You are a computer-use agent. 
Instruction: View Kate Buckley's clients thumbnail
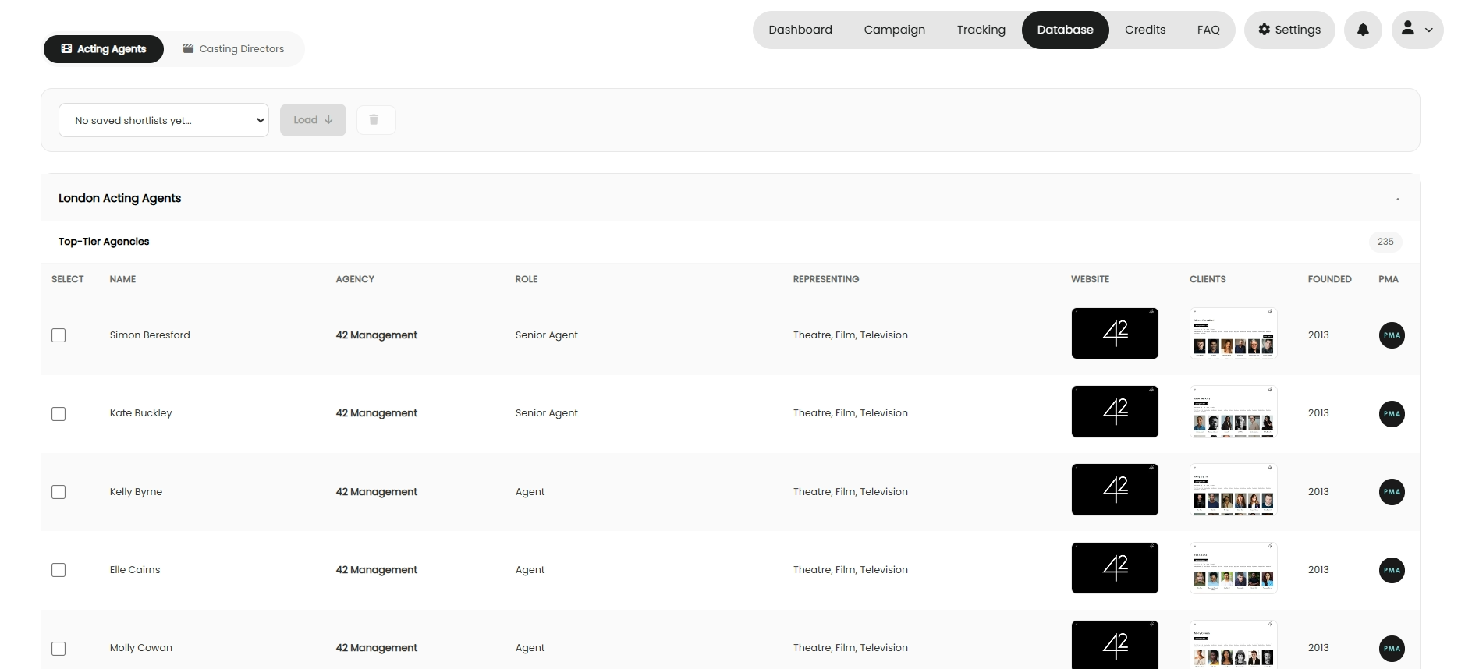pyautogui.click(x=1233, y=412)
